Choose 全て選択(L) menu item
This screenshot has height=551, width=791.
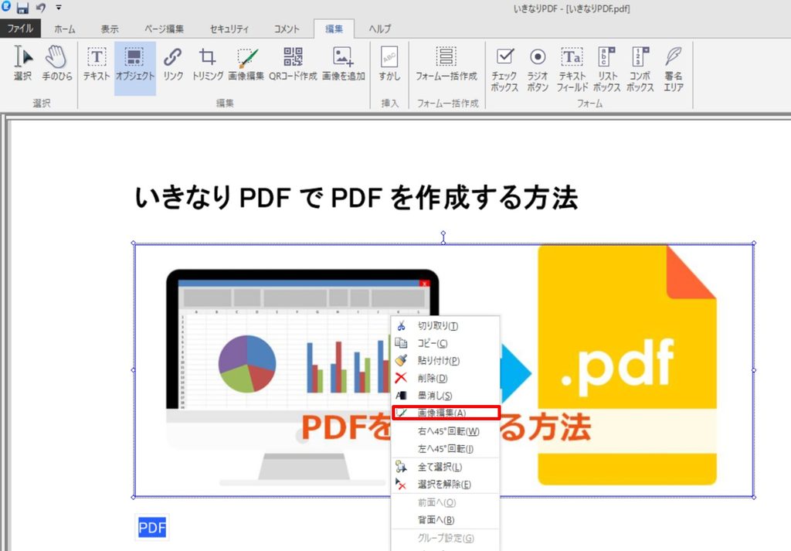click(446, 468)
